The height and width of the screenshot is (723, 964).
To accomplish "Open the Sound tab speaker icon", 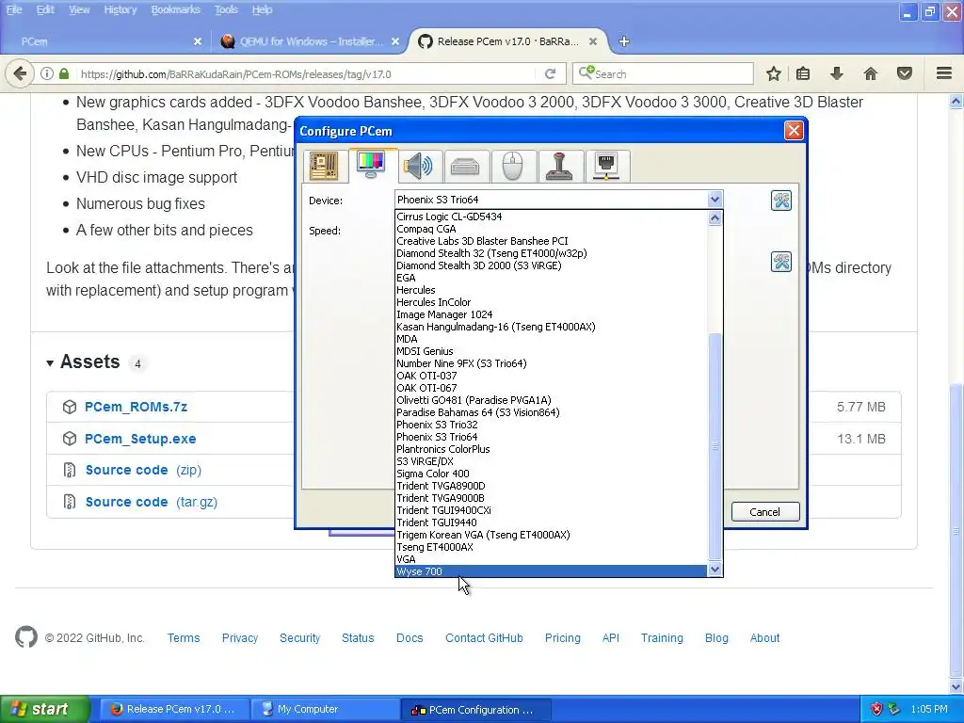I will (418, 166).
